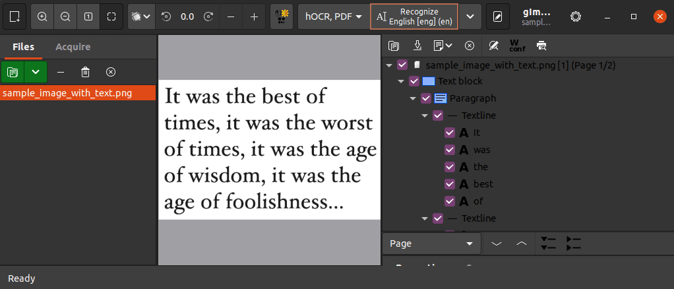Clear the hOCR output

470,46
